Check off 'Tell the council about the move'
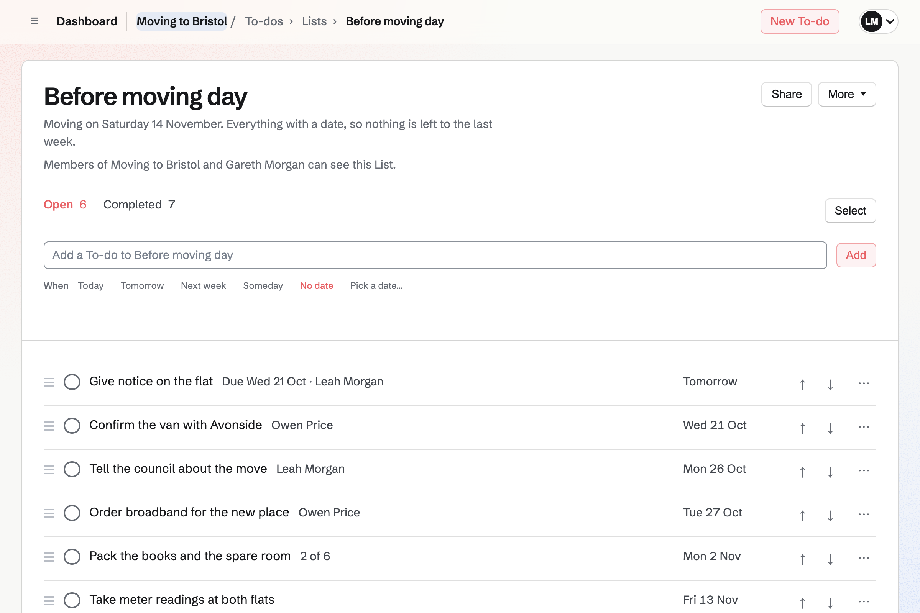The image size is (920, 613). [72, 470]
